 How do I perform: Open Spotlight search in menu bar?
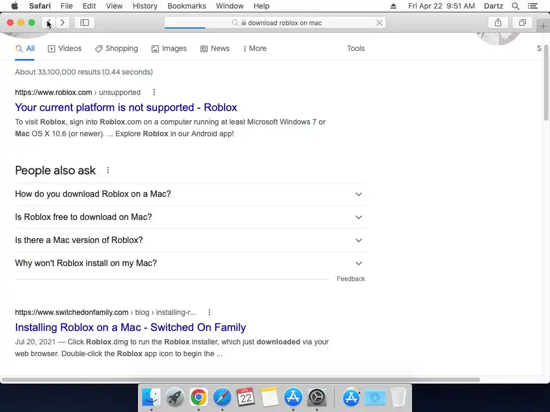click(x=515, y=6)
